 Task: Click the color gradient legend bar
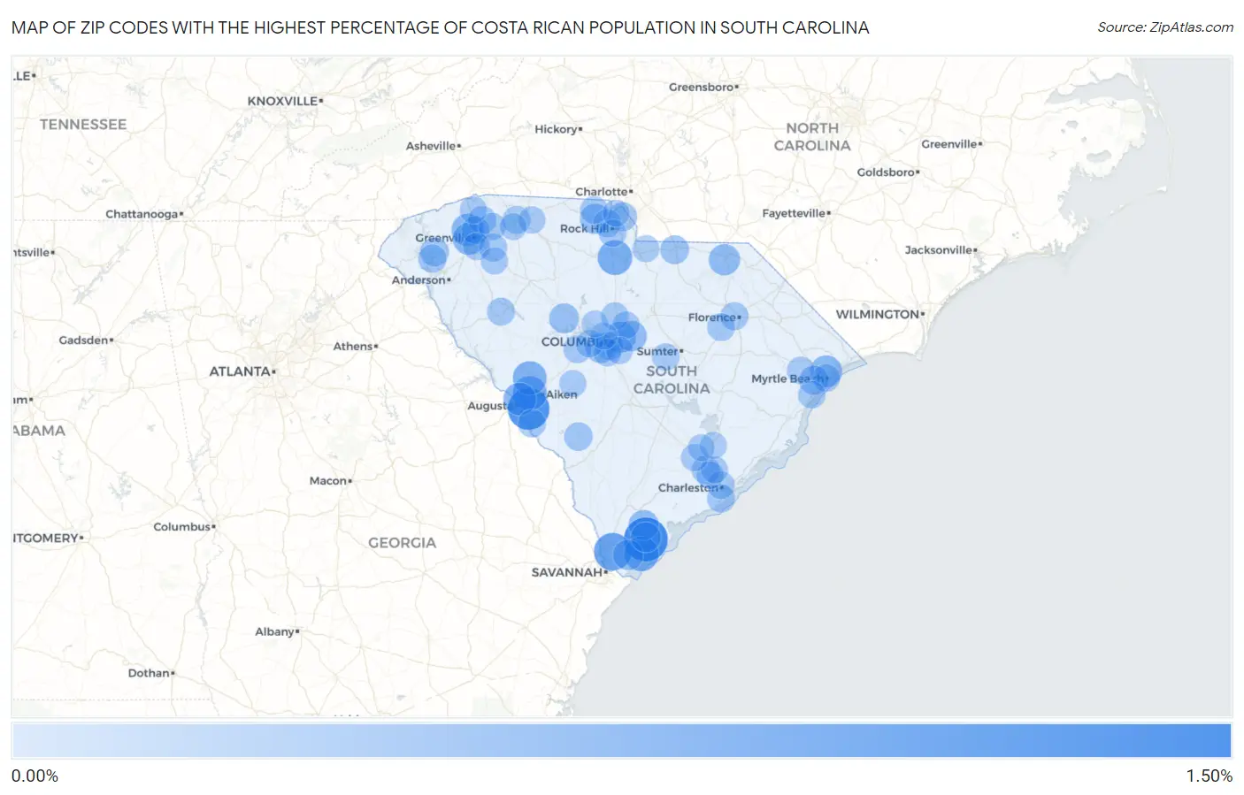(x=621, y=740)
